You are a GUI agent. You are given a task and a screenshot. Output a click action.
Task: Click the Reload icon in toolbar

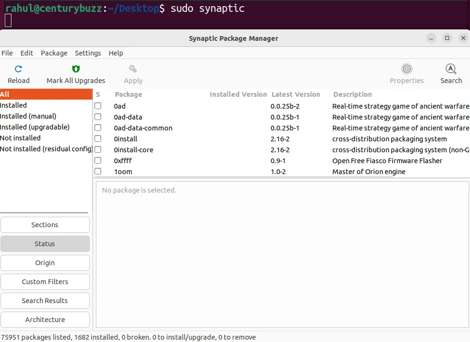tap(19, 69)
